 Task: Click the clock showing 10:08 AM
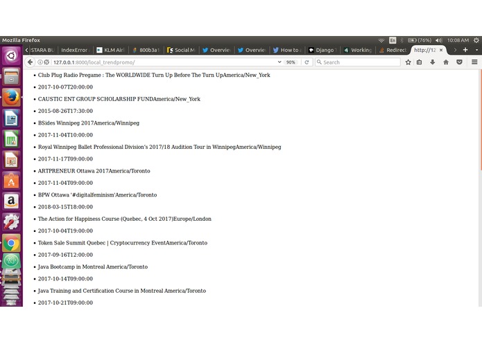pyautogui.click(x=458, y=40)
